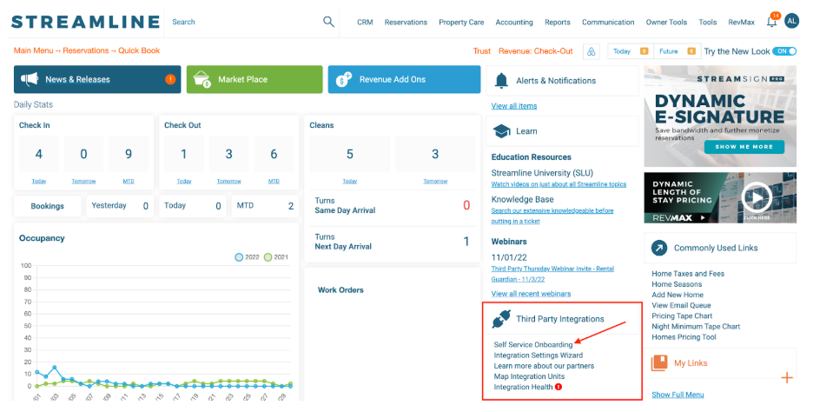Click the orange alert badge on News & Releases
This screenshot has height=412, width=813.
click(x=170, y=79)
